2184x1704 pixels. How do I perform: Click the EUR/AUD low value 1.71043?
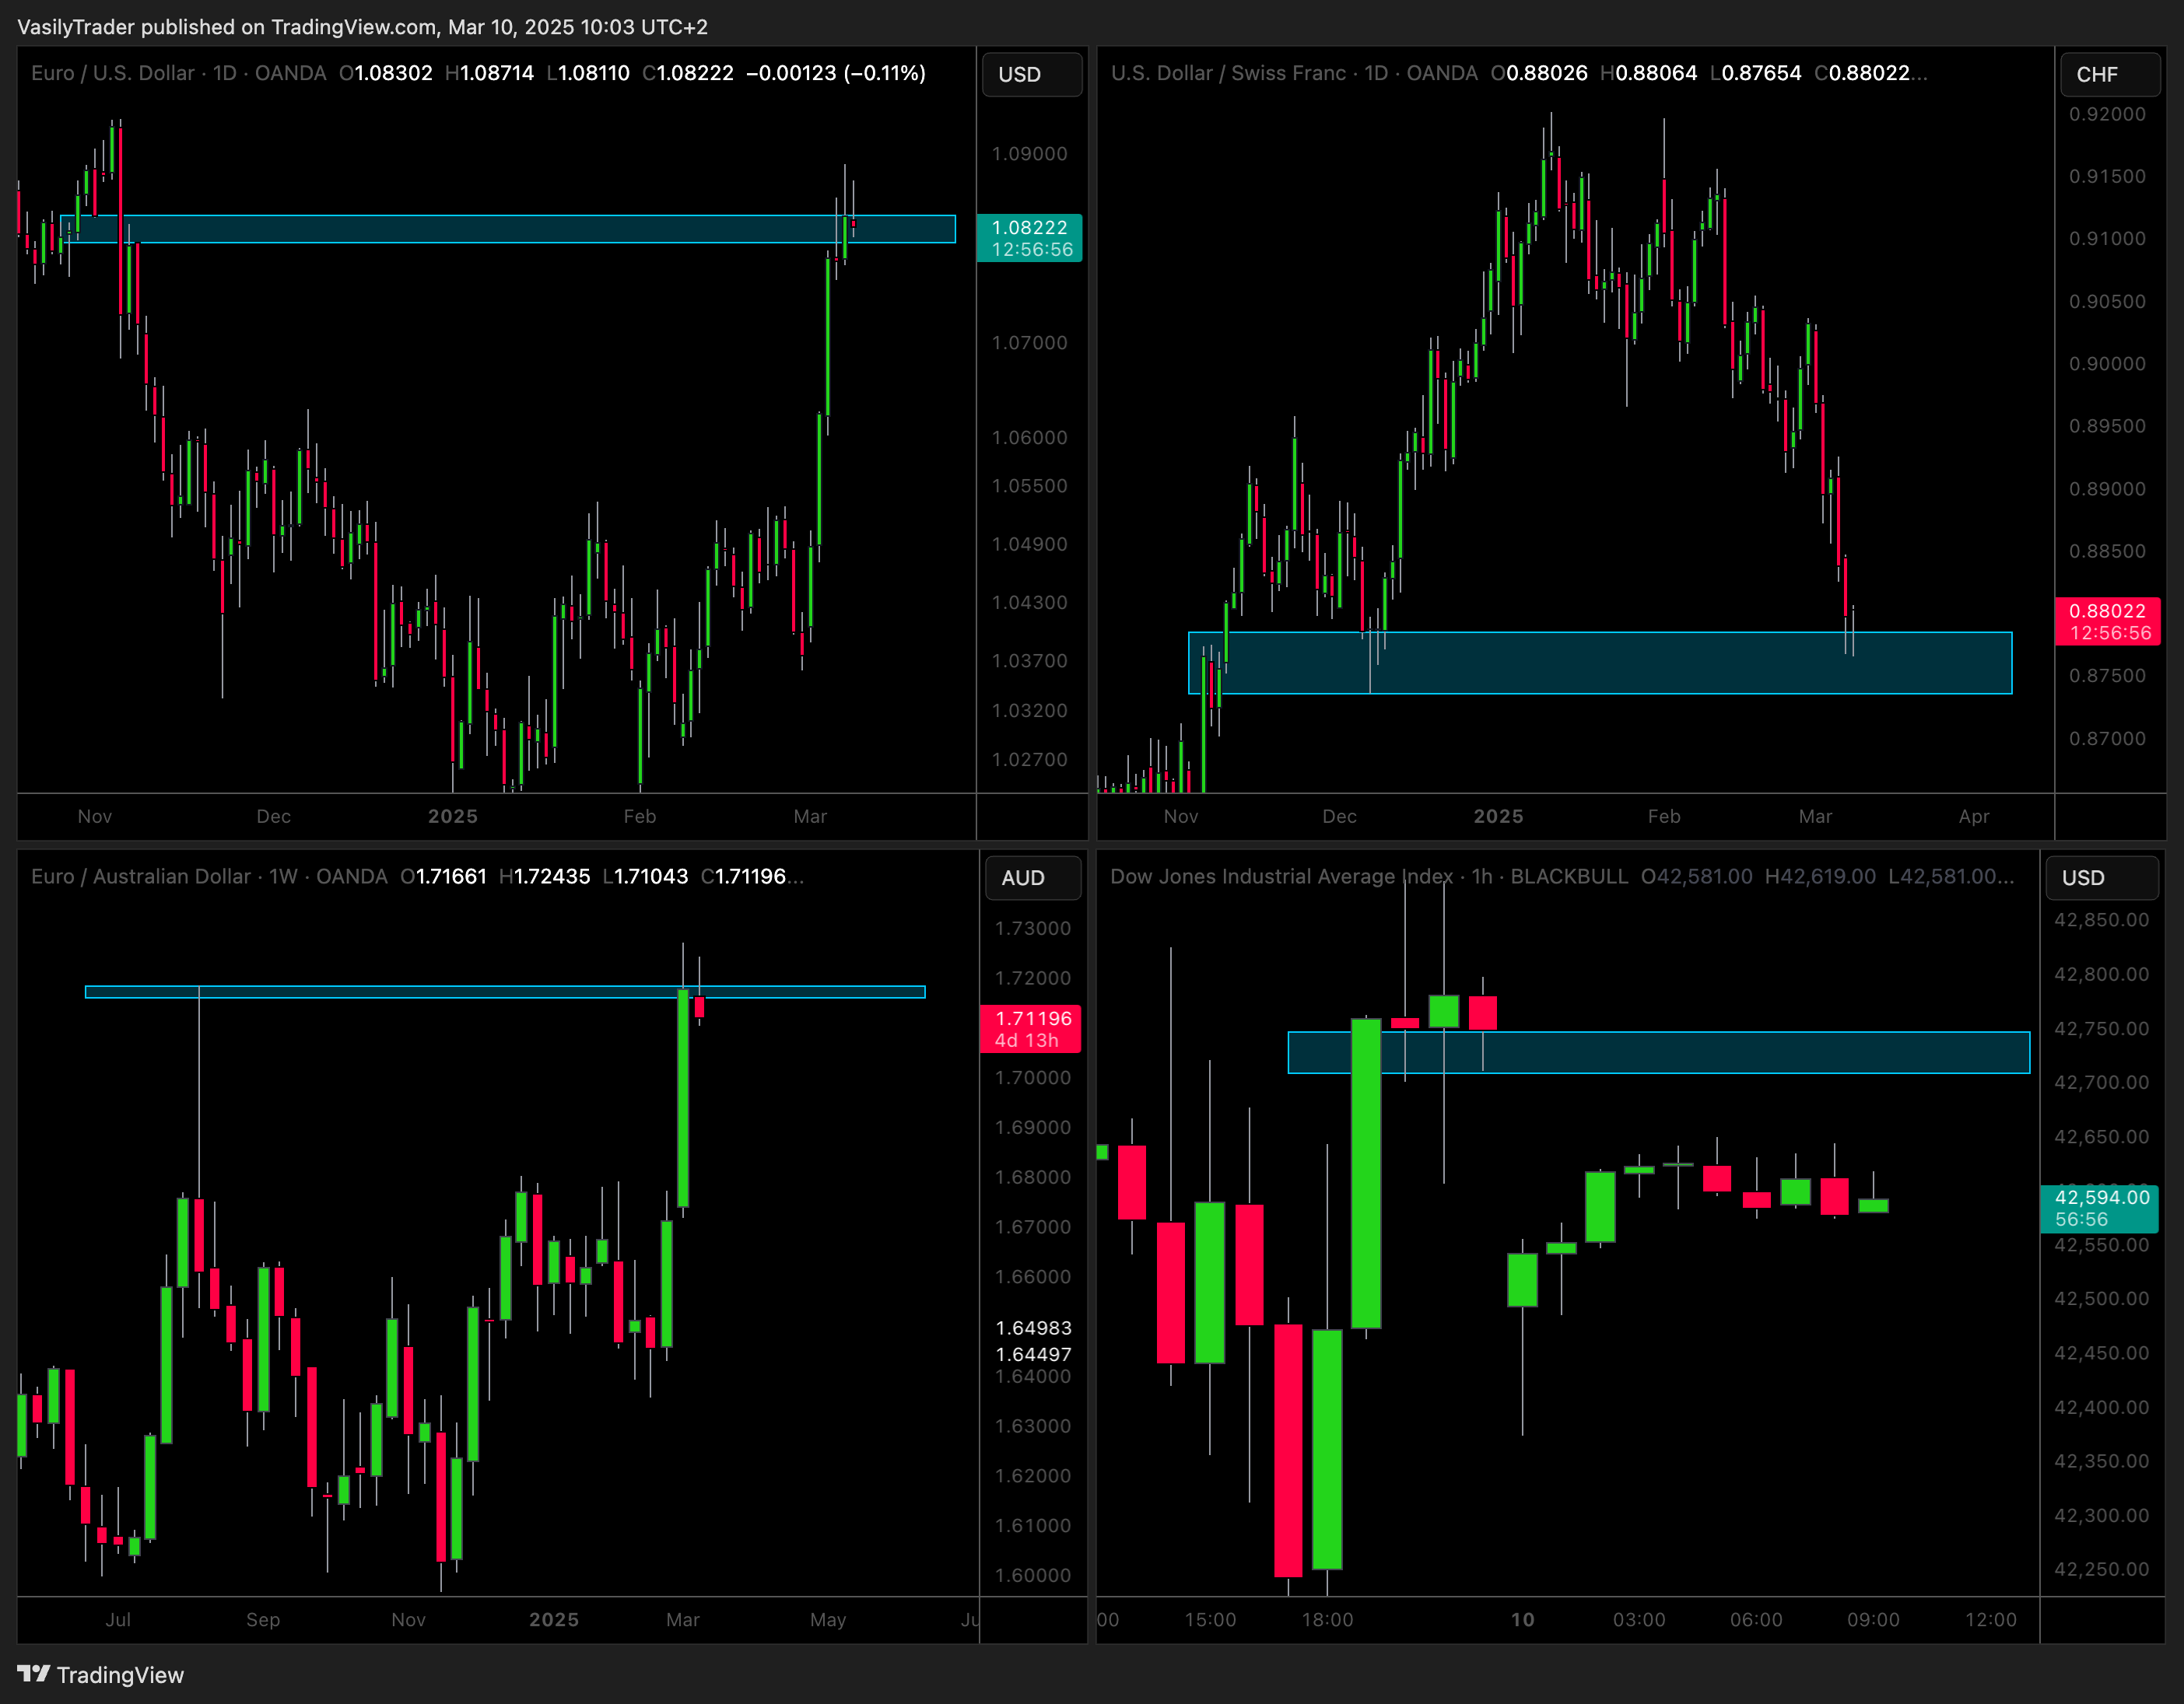(651, 876)
